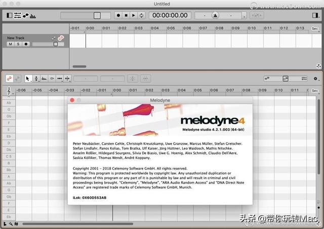This screenshot has width=324, height=229.
Task: Click the Correct Pitch macro button
Action: click(133, 79)
